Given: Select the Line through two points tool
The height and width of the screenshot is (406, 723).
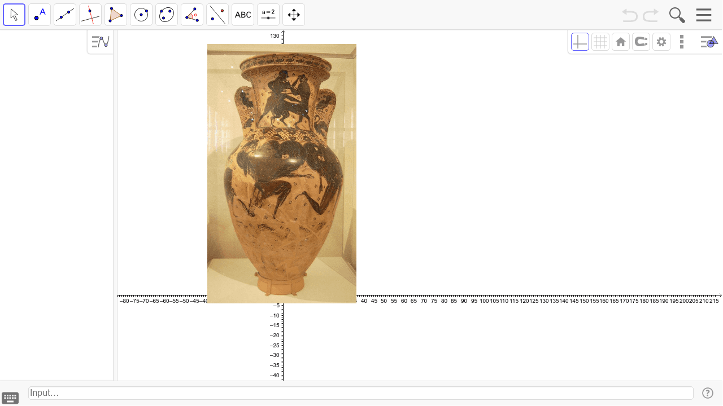Looking at the screenshot, I should (x=65, y=15).
